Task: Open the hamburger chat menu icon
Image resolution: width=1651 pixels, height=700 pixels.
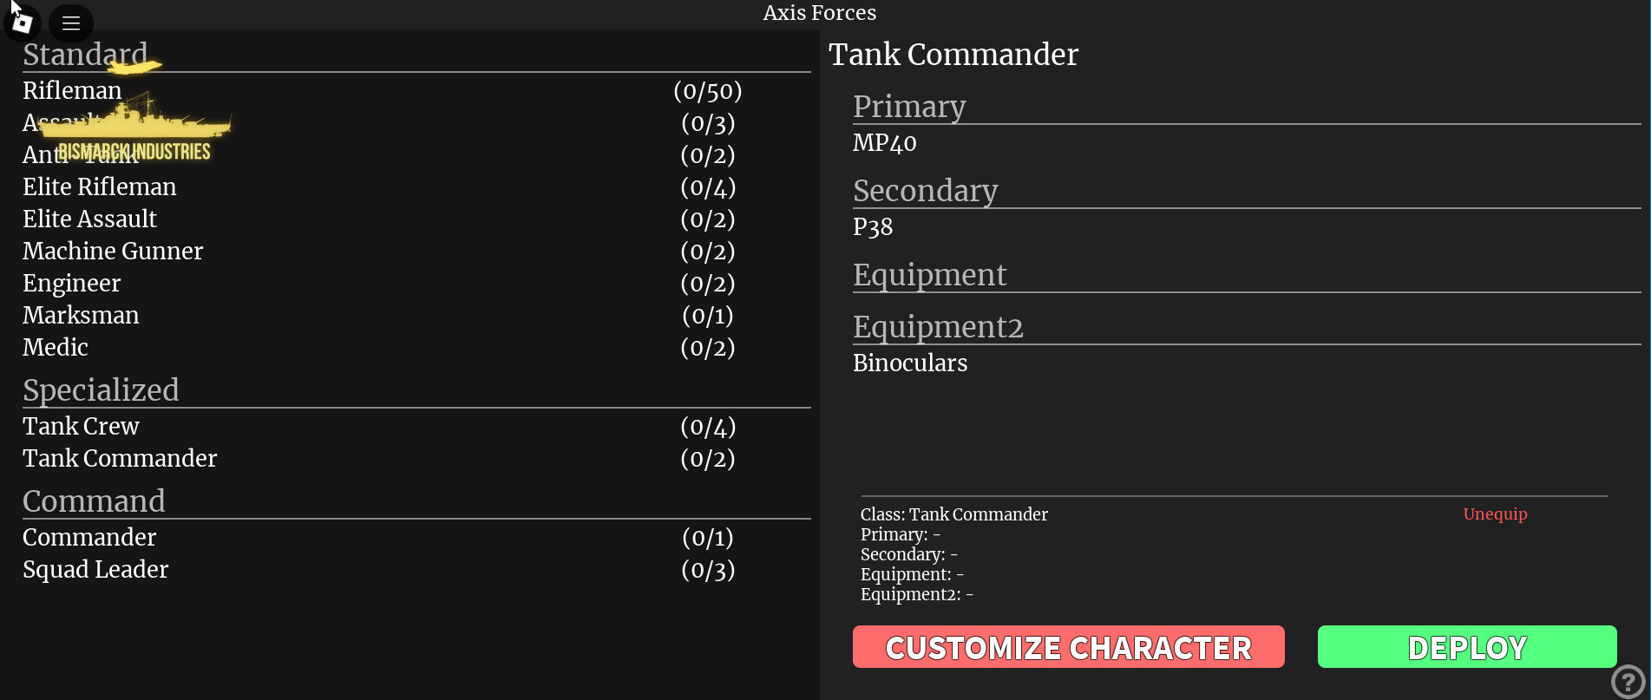Action: (x=71, y=23)
